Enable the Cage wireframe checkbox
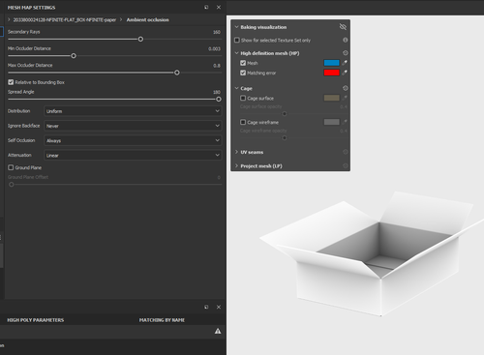The width and height of the screenshot is (484, 355). [243, 122]
